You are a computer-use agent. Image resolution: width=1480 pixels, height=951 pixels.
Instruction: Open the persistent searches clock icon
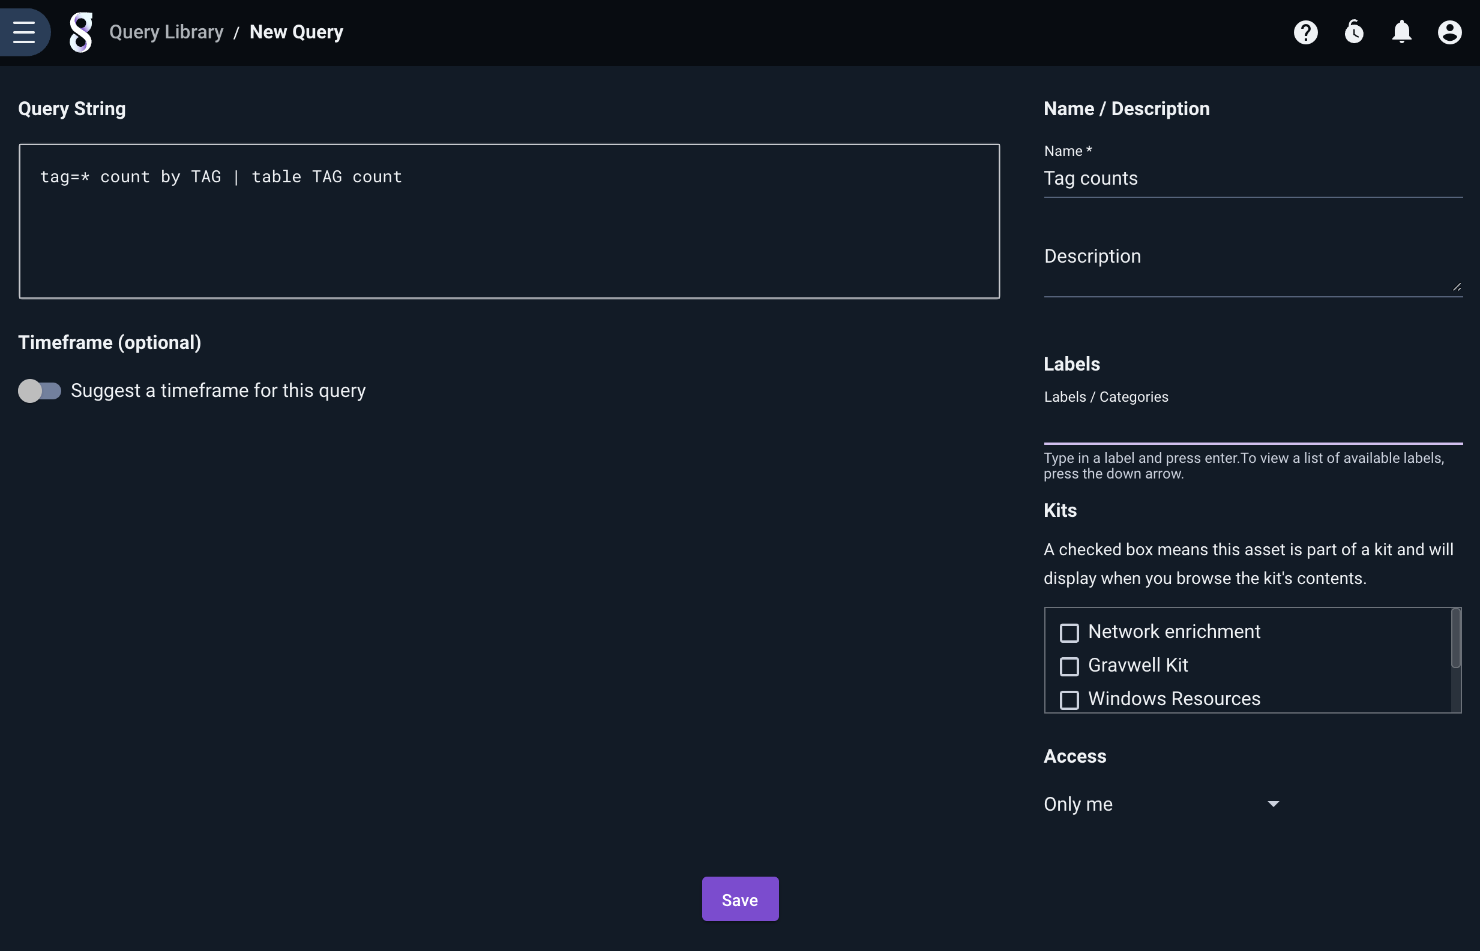[x=1353, y=32]
